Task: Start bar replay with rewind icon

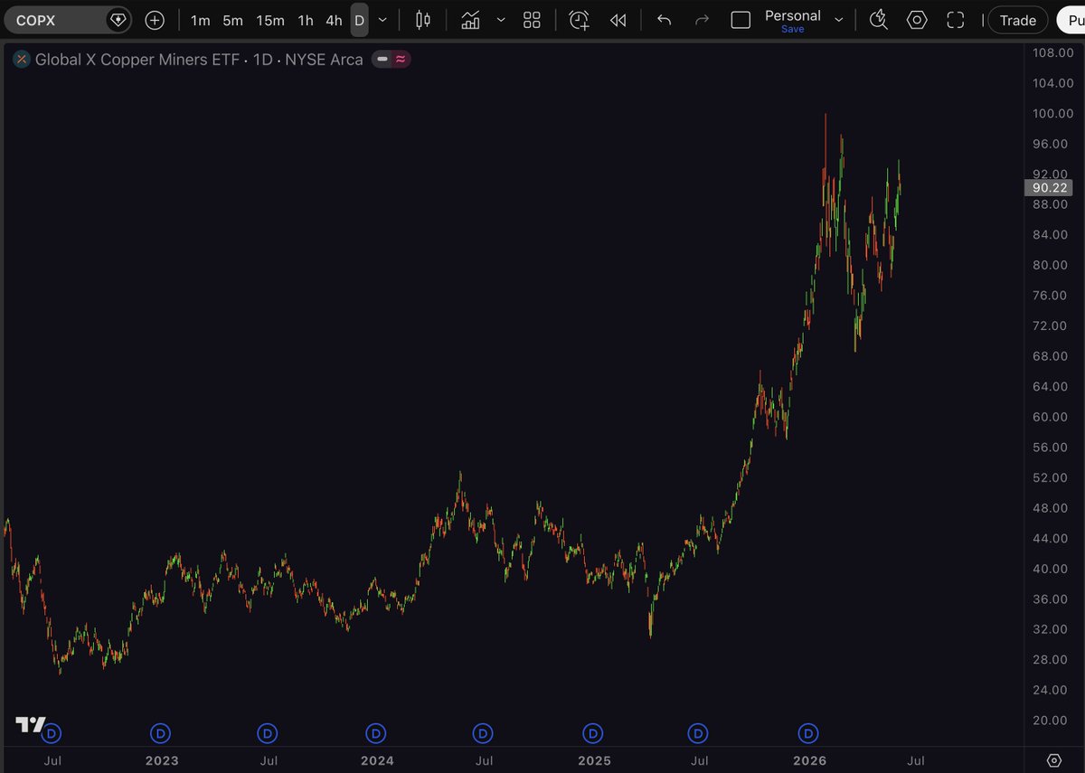Action: pos(618,20)
